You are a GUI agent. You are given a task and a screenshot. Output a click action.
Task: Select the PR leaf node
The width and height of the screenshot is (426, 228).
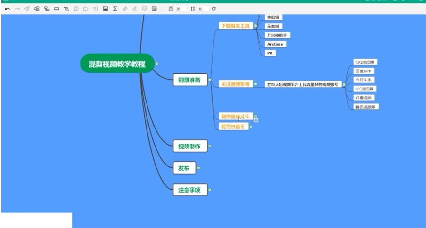click(270, 53)
